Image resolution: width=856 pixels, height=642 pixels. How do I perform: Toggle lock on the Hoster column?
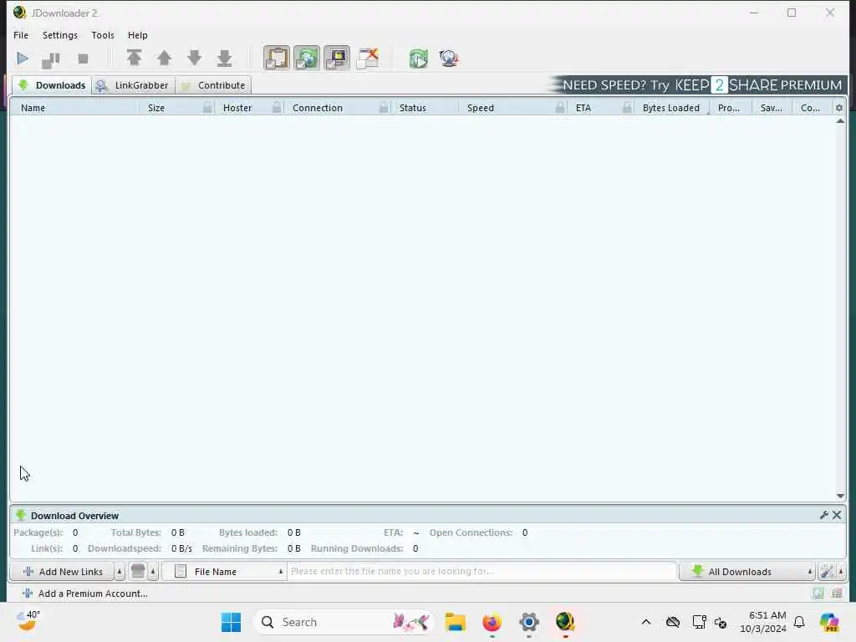pyautogui.click(x=276, y=108)
